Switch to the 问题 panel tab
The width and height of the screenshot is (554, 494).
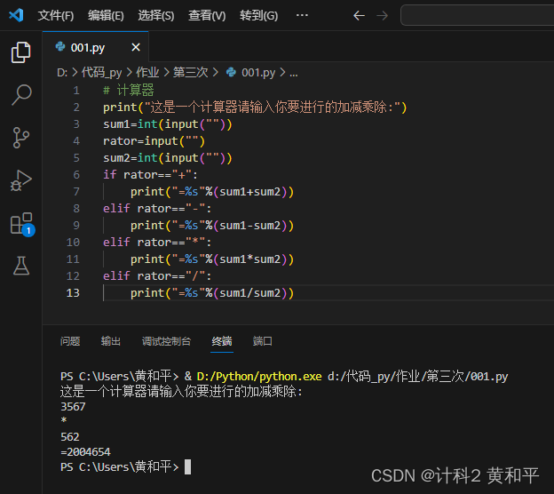point(70,341)
